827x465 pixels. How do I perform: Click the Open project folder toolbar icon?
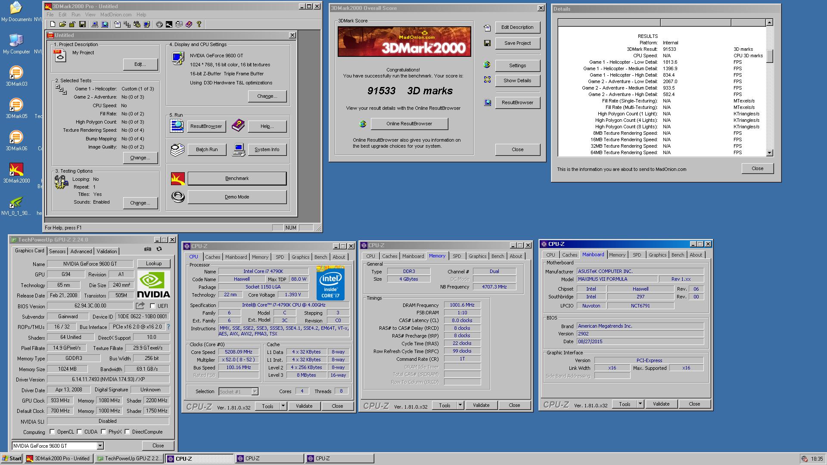(x=62, y=25)
